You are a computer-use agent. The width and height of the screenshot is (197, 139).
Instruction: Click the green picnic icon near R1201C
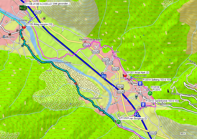click(150, 93)
